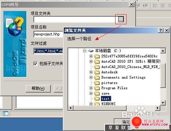Select the test folder in tree
Image resolution: width=171 pixels, height=131 pixels.
106,99
